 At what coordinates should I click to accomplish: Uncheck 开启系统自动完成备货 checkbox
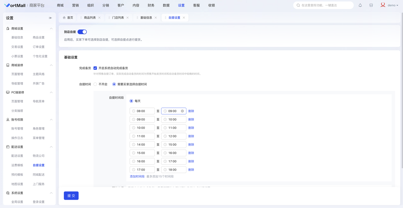pos(95,68)
